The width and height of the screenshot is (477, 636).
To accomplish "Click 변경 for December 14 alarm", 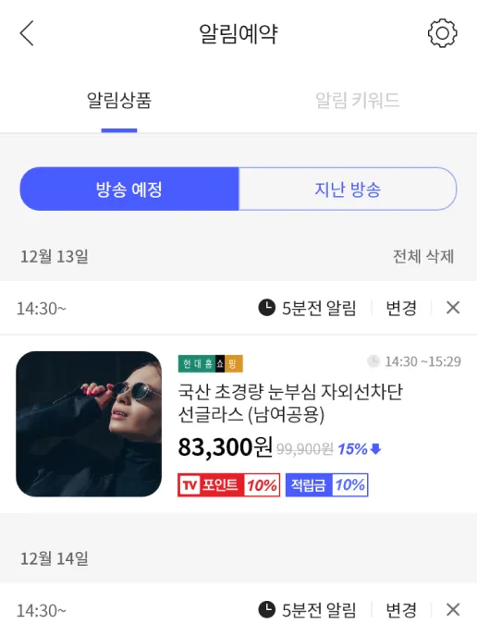I will (x=401, y=609).
